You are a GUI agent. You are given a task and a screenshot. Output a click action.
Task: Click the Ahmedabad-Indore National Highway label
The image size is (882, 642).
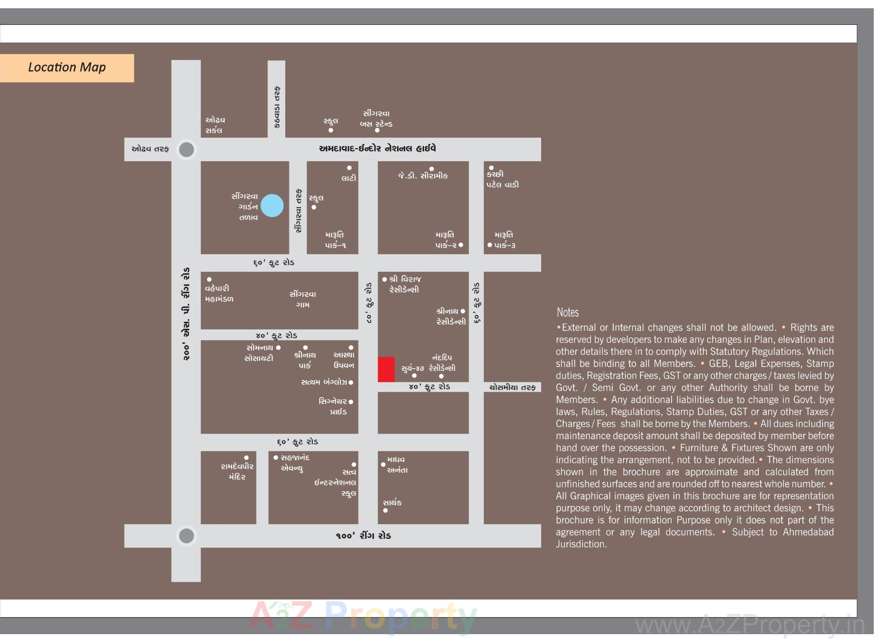[378, 148]
